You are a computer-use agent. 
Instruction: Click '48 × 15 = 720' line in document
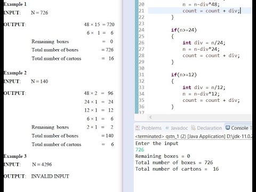(99, 25)
